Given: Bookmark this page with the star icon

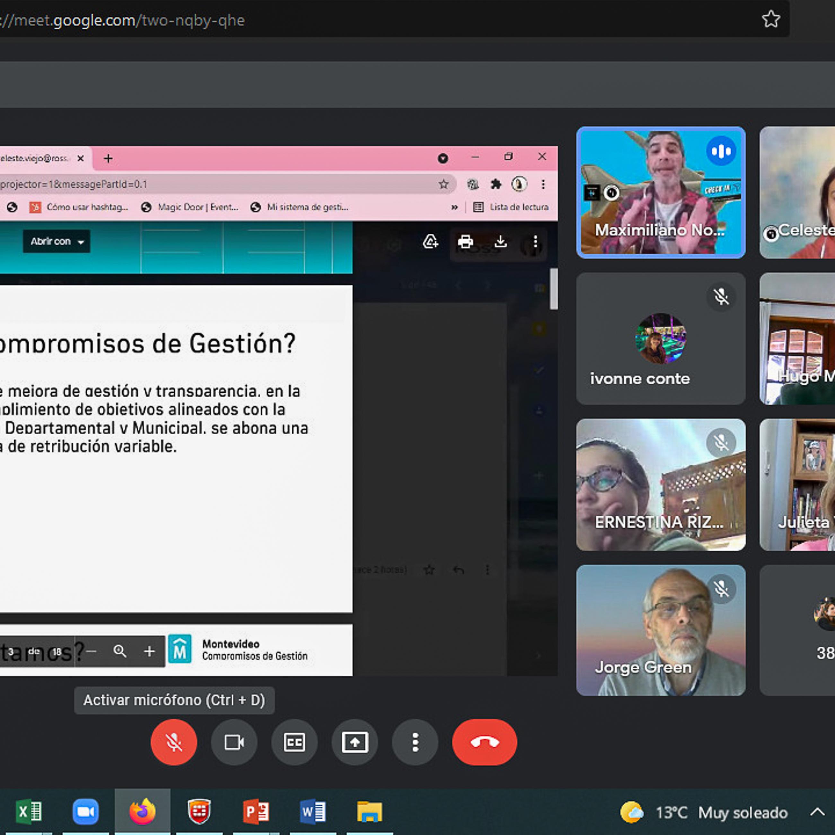Looking at the screenshot, I should coord(770,19).
